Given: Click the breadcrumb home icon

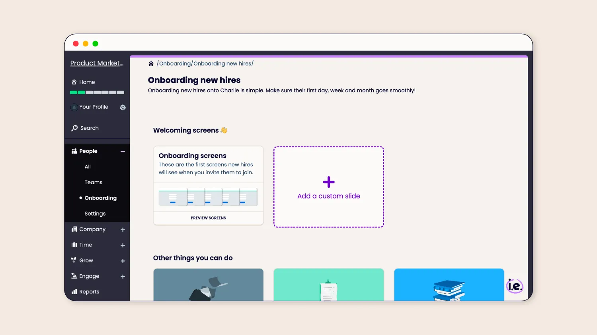Looking at the screenshot, I should coord(151,64).
